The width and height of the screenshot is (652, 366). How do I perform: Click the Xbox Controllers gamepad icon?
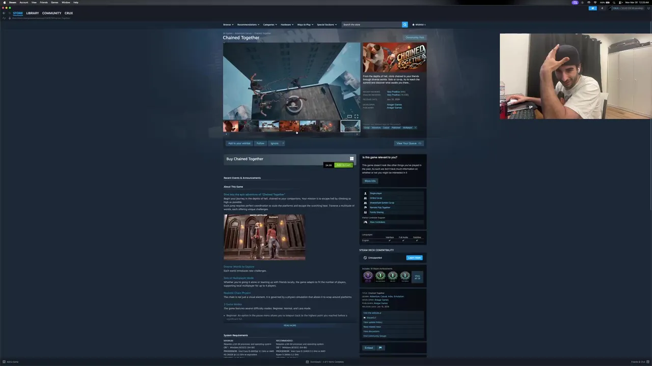(x=365, y=222)
